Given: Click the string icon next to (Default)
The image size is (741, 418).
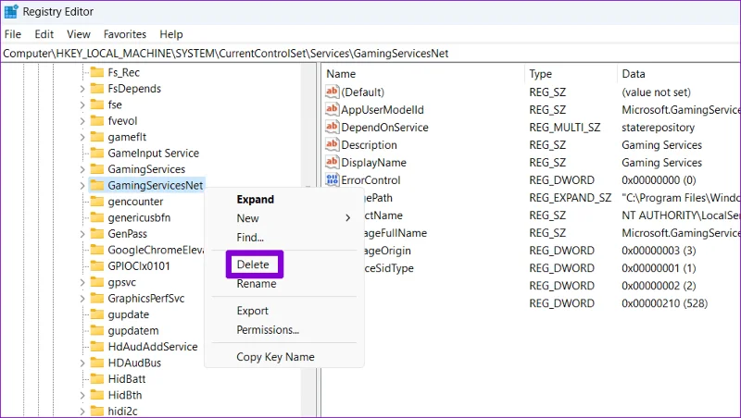Looking at the screenshot, I should tap(333, 92).
